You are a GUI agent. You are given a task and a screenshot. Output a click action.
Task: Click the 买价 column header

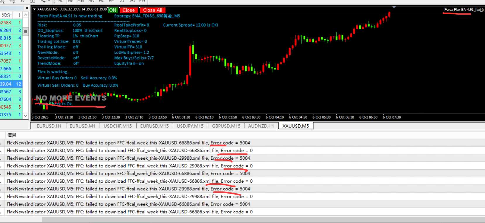point(6,15)
